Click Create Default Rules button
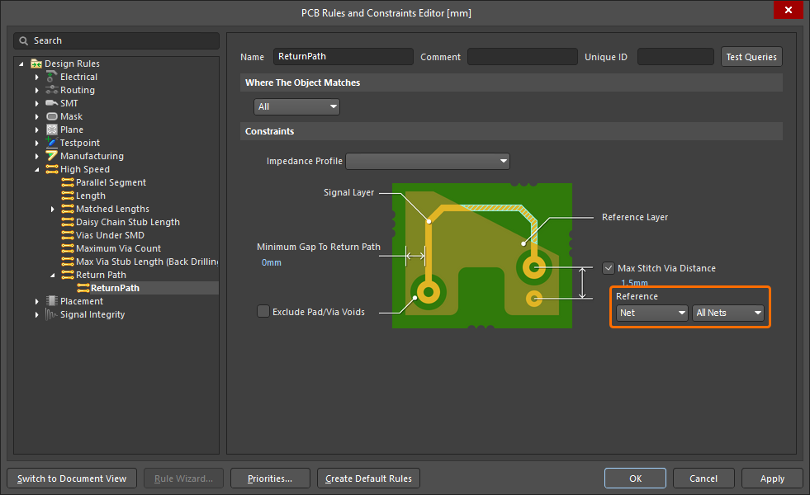This screenshot has height=495, width=810. [368, 478]
